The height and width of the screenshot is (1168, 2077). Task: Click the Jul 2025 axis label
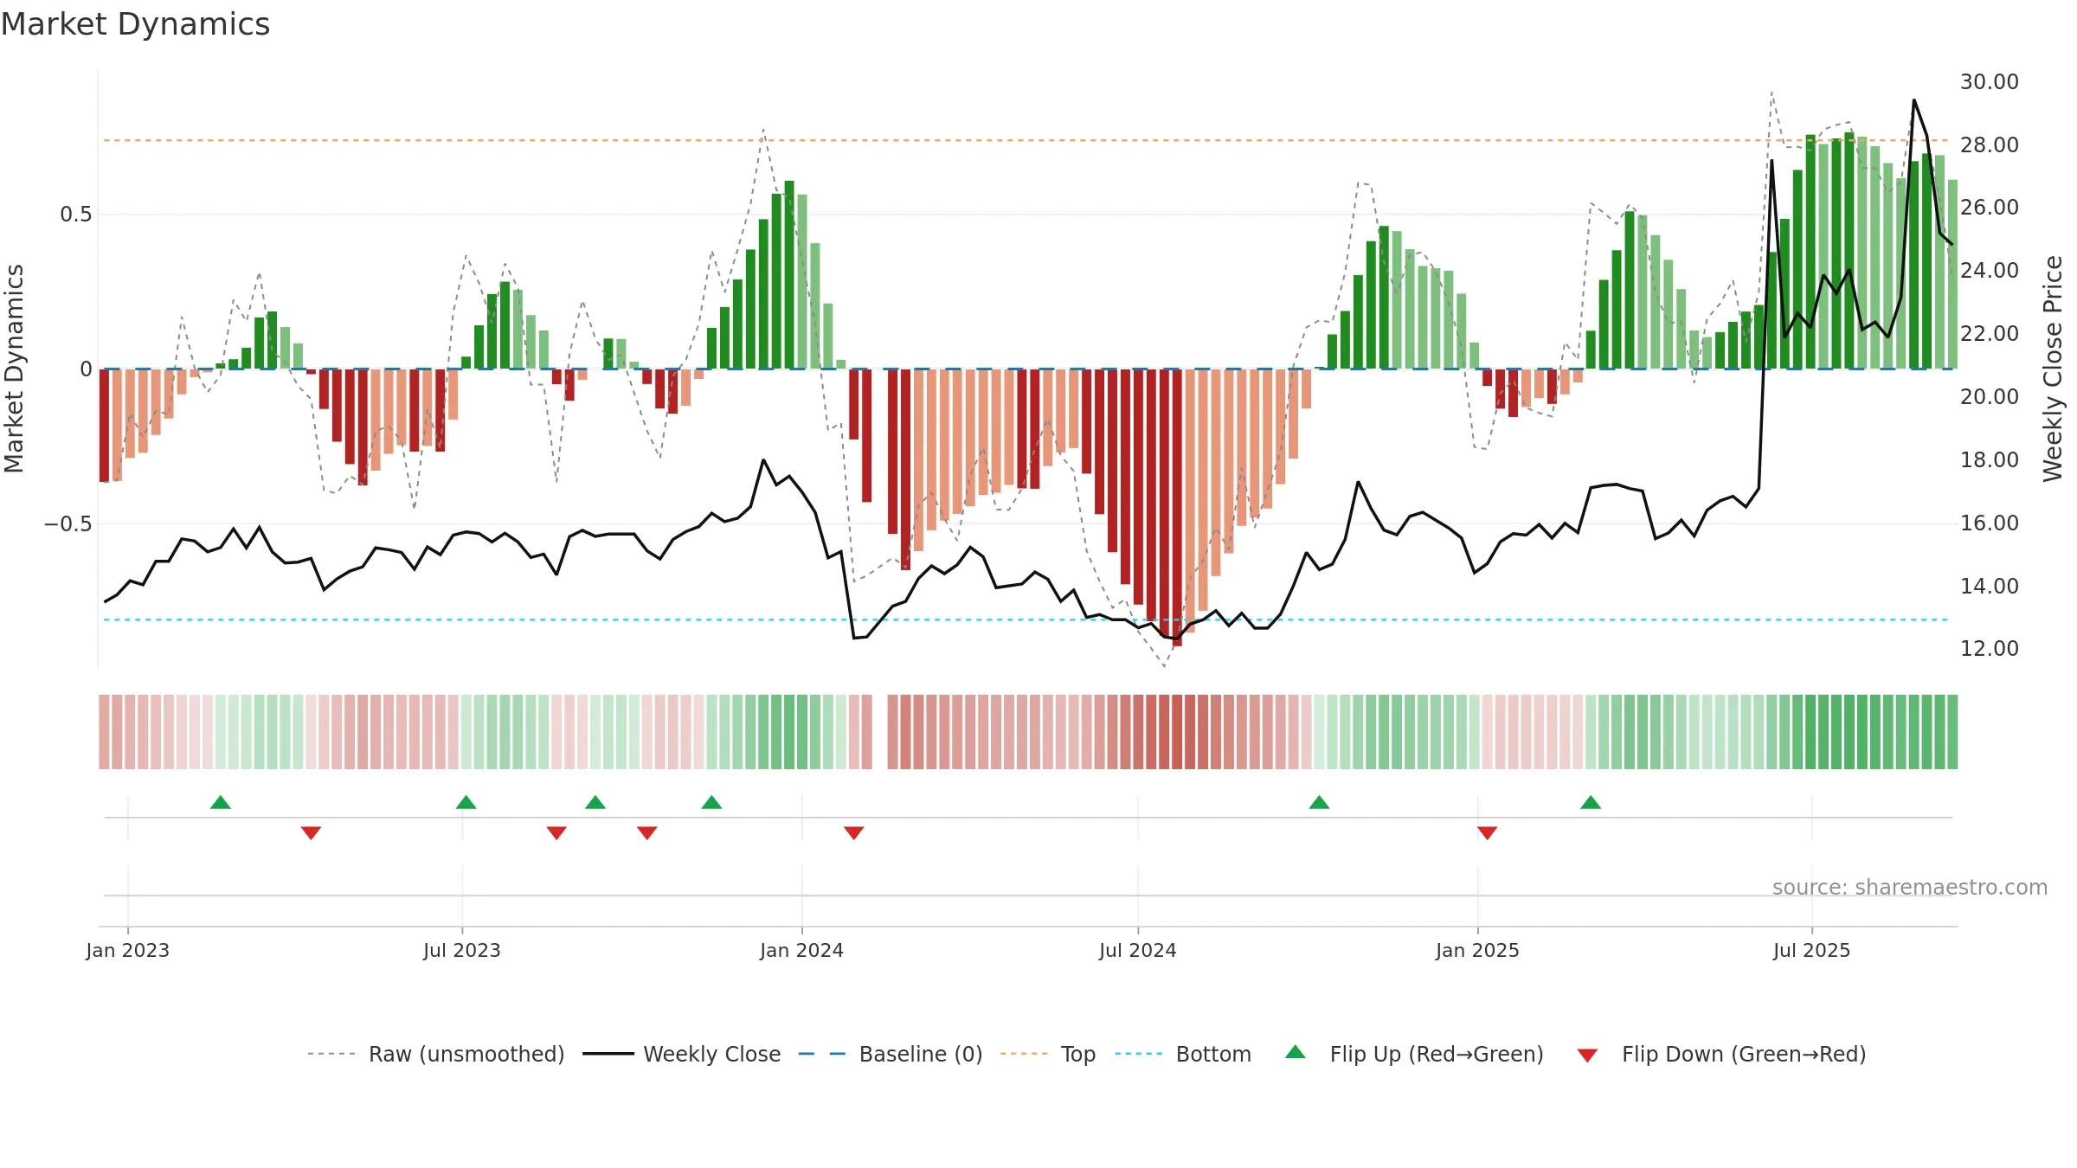(1812, 950)
